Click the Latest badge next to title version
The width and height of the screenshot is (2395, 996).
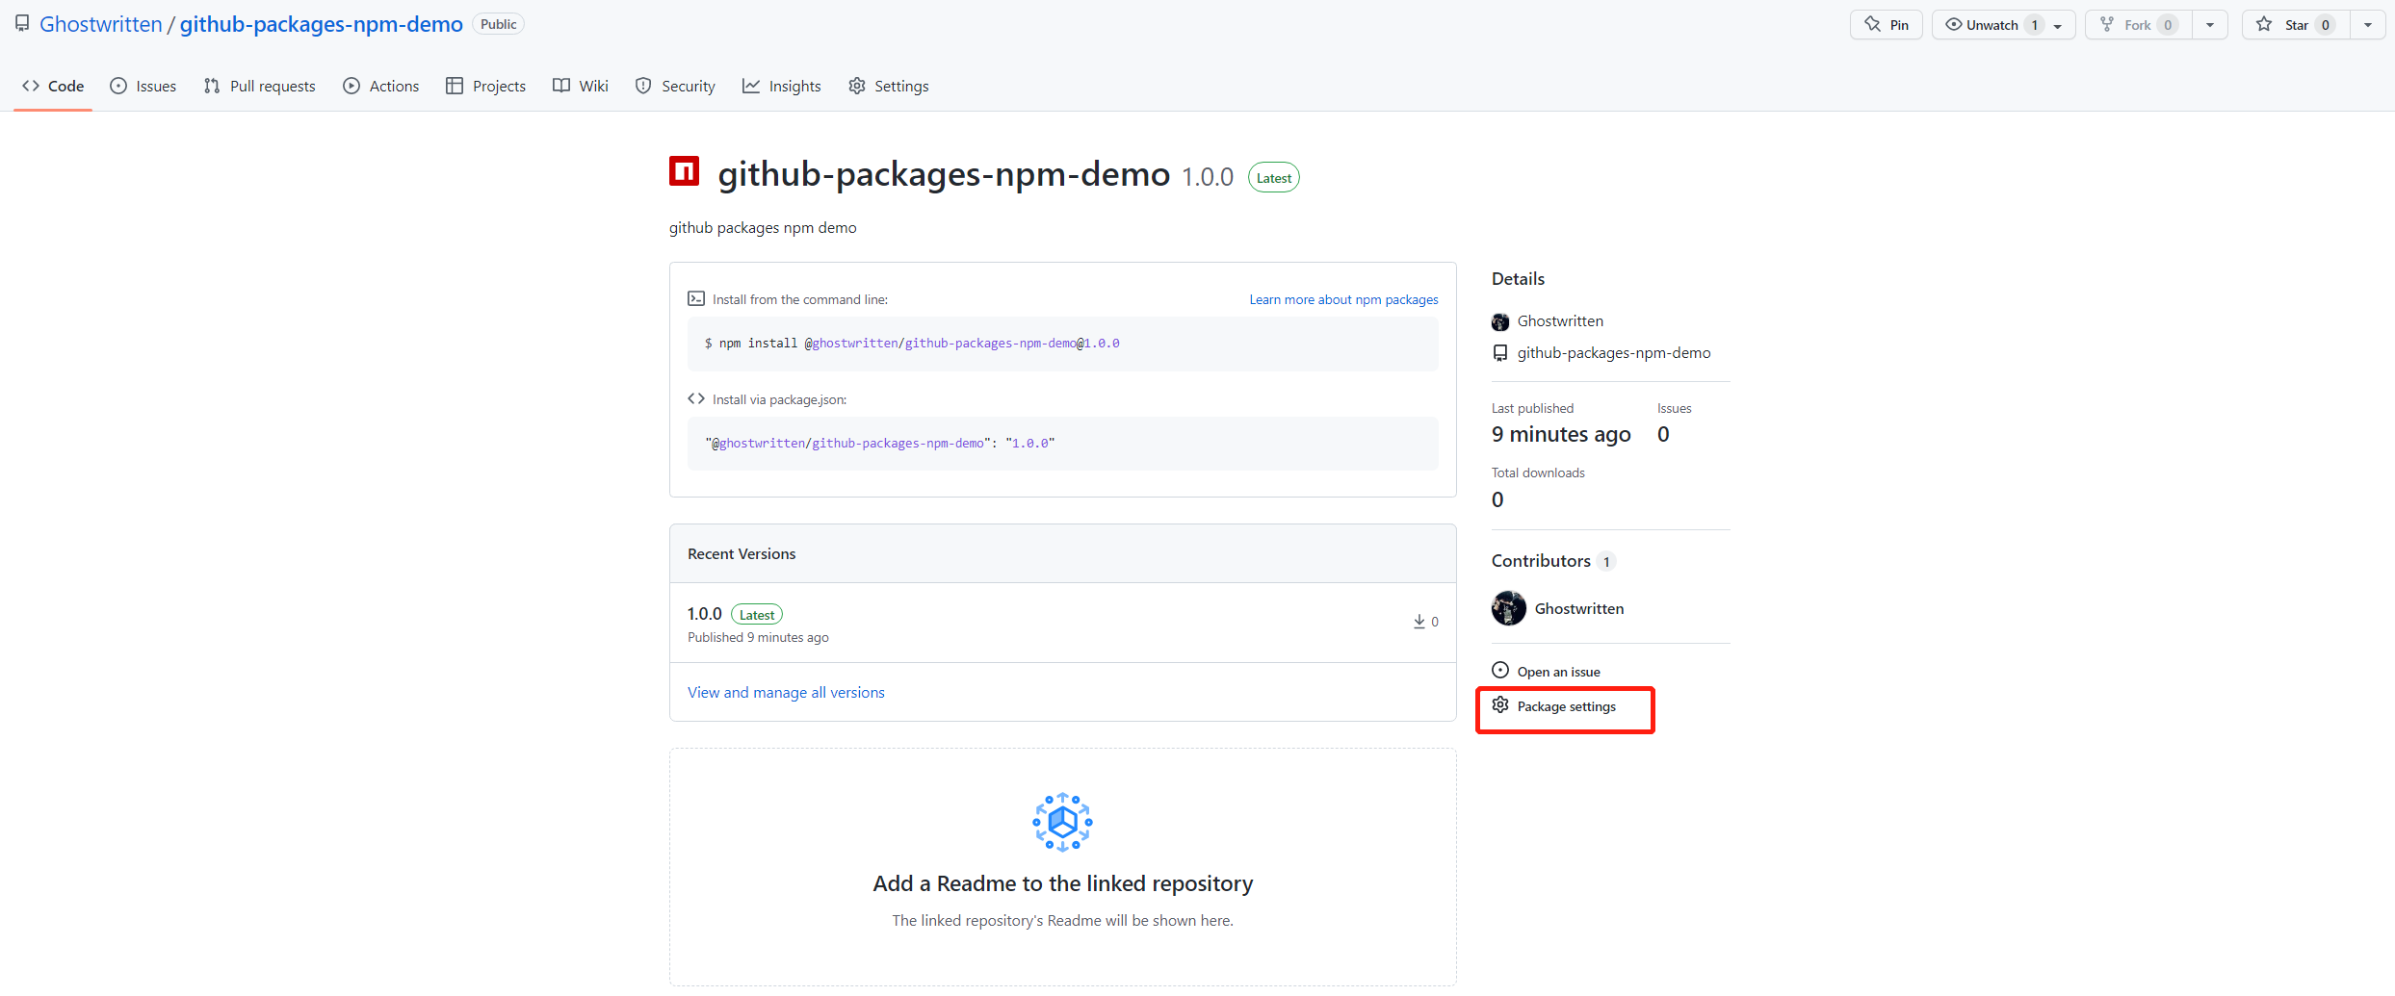point(1274,178)
